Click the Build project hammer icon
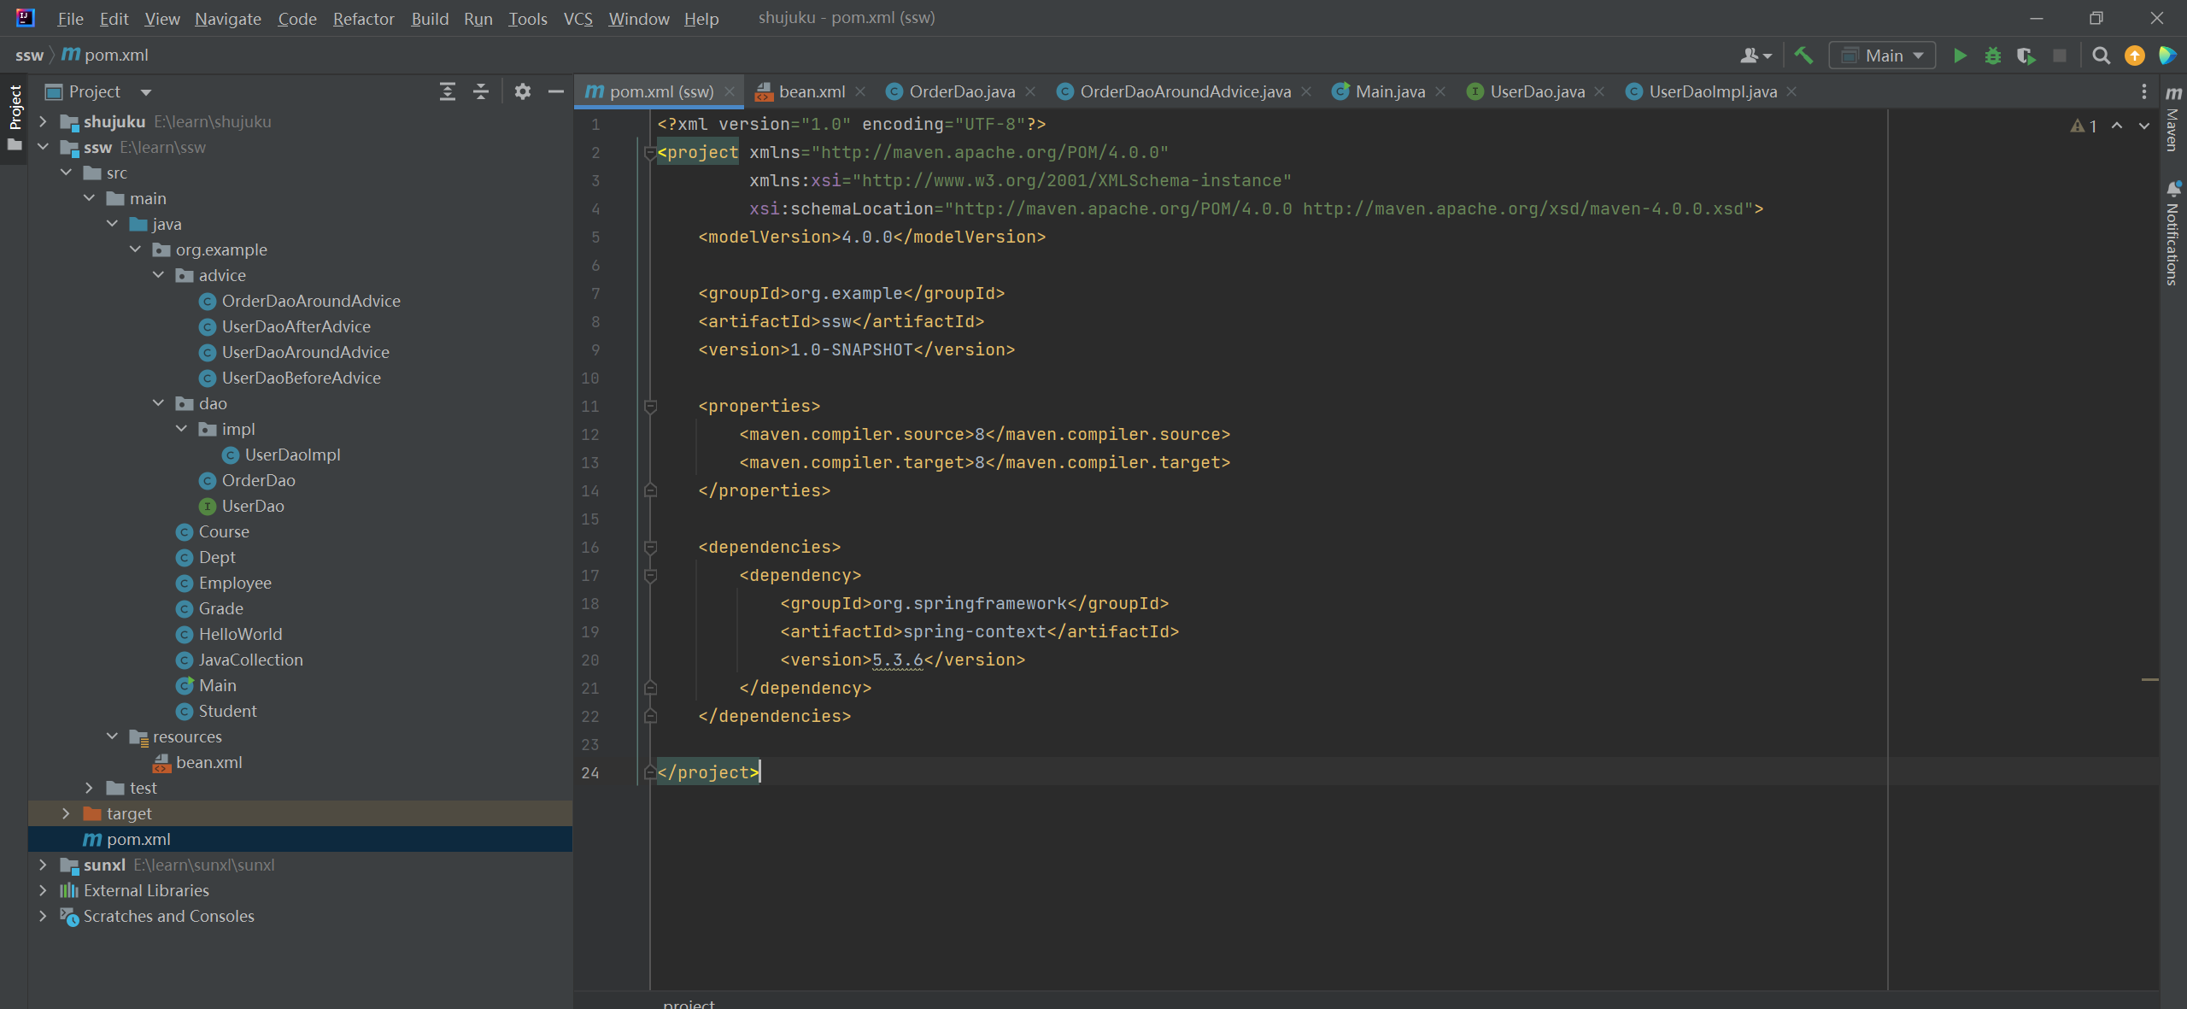 1803,56
